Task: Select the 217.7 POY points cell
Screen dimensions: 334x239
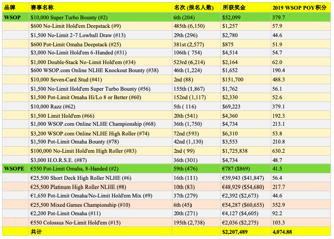Action: [301, 187]
